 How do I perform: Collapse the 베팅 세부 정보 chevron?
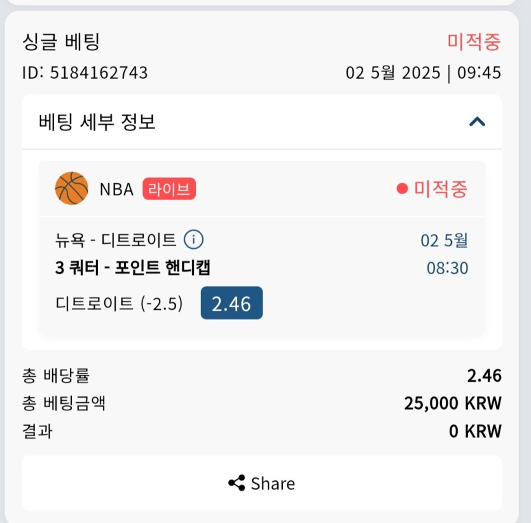[x=477, y=122]
